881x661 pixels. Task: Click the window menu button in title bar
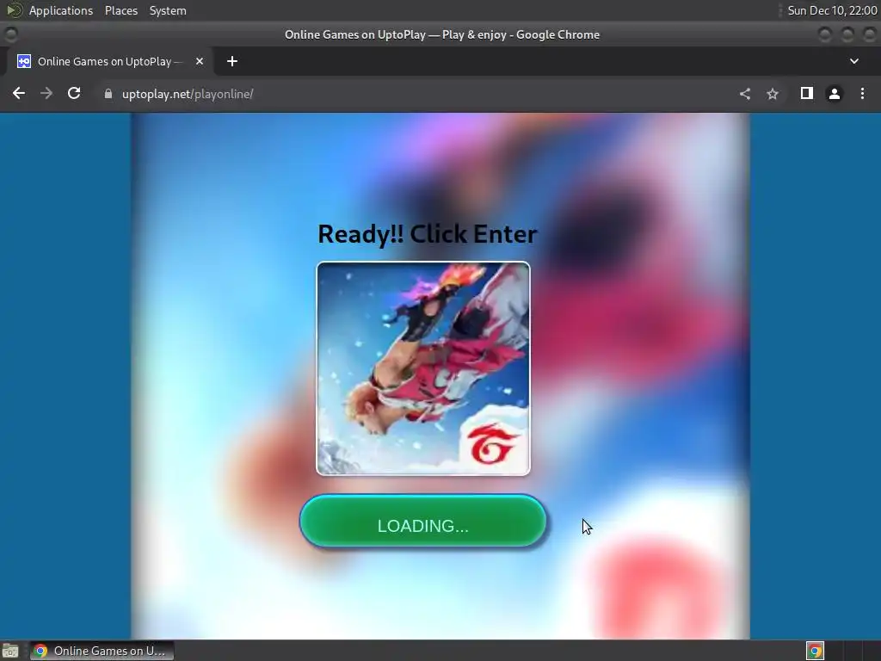pyautogui.click(x=10, y=34)
